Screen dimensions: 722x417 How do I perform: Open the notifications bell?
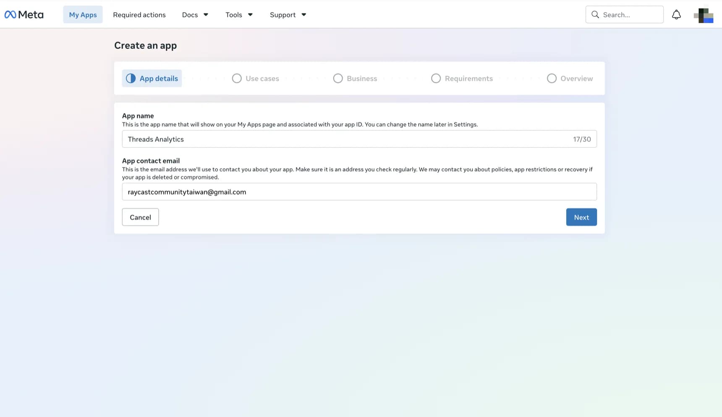(x=676, y=15)
